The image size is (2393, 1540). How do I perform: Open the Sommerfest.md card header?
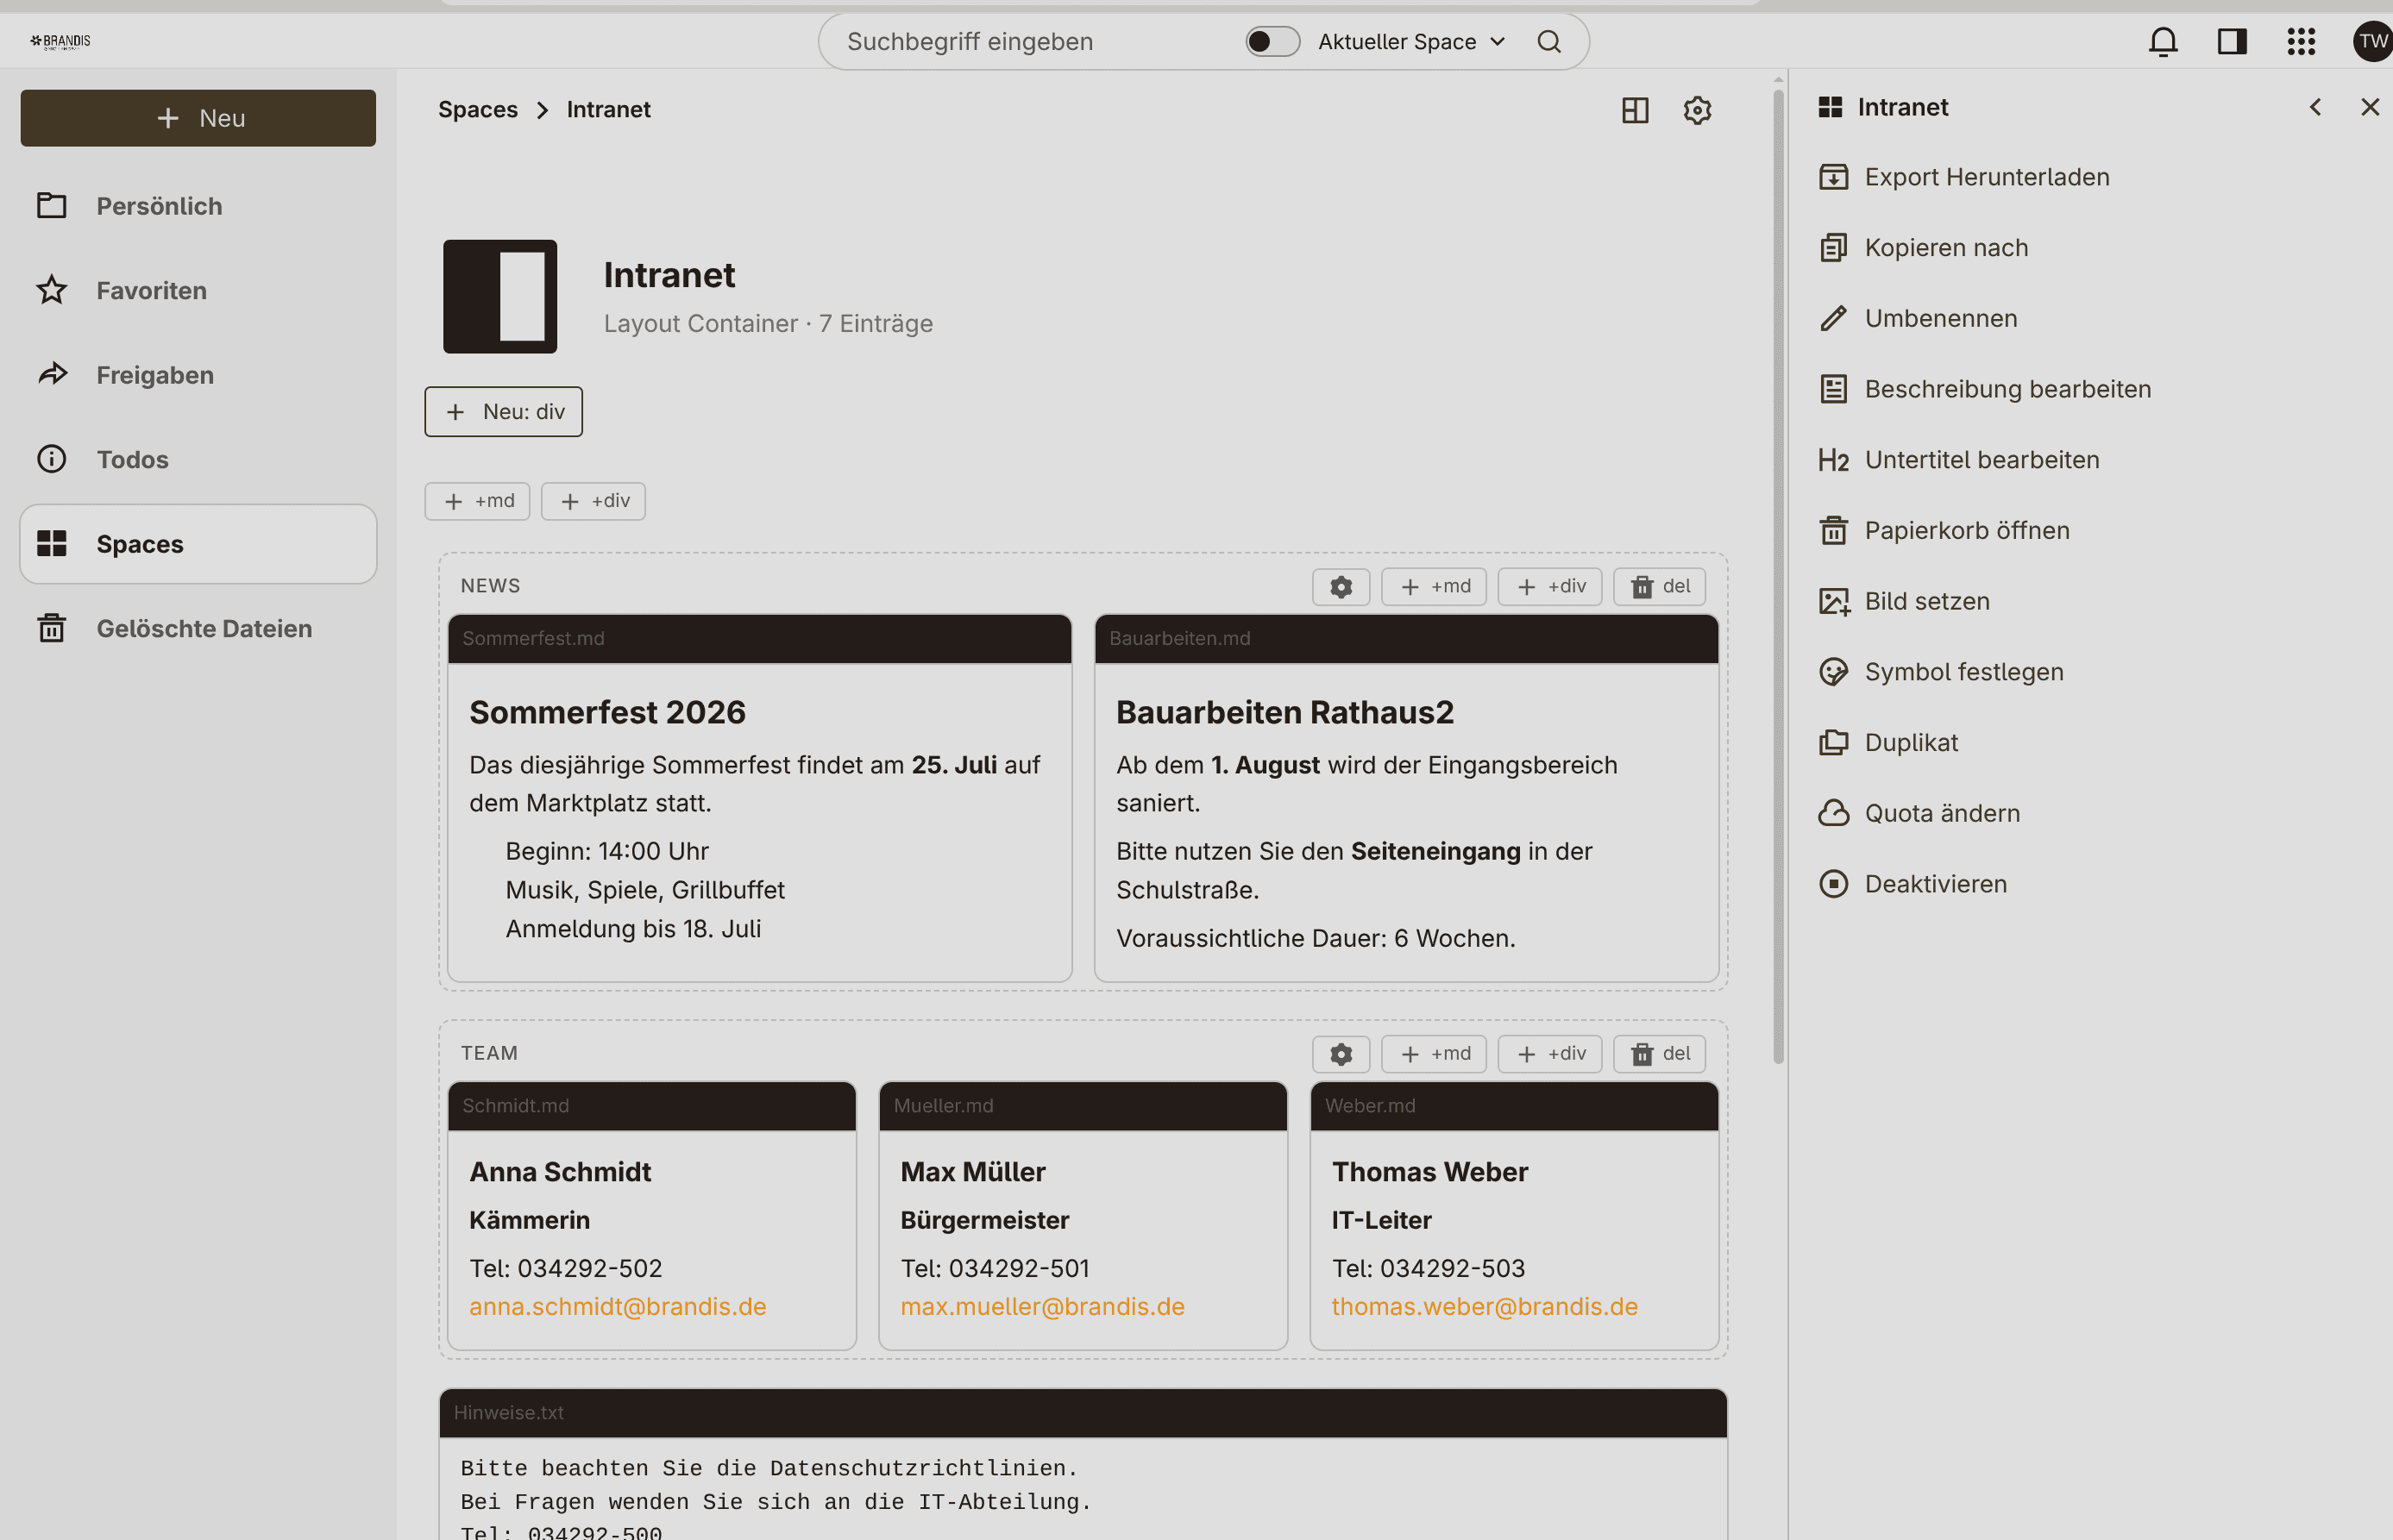point(759,639)
